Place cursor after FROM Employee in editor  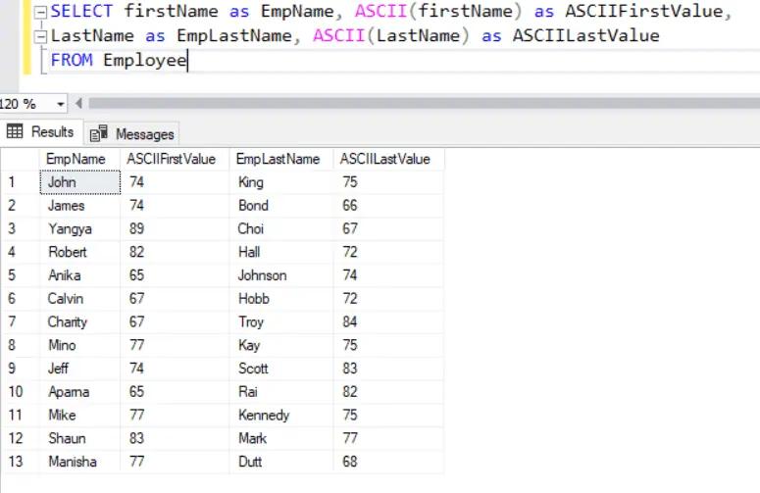pos(187,61)
